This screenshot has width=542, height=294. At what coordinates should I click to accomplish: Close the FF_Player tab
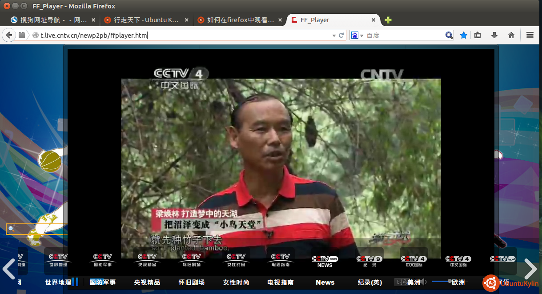373,20
